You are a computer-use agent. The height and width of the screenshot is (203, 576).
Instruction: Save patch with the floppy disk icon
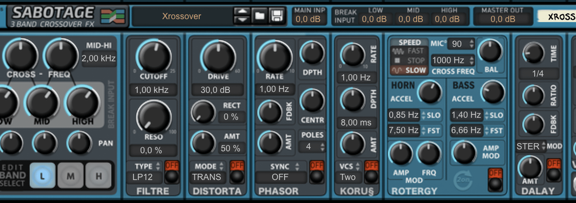click(276, 16)
